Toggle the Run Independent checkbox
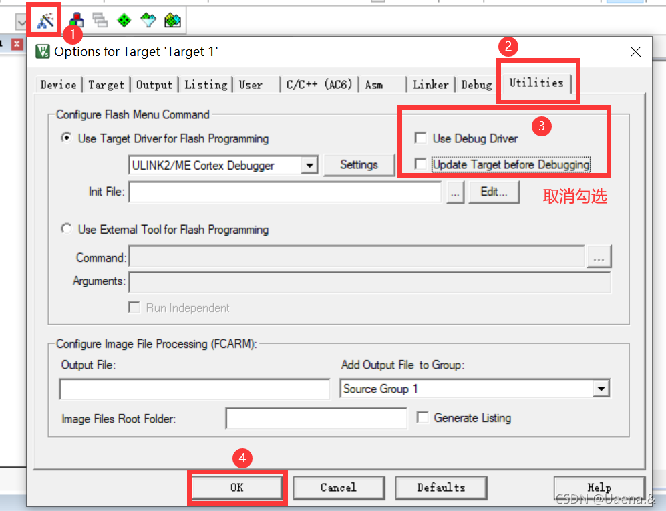Screen dimensions: 666x511 point(134,307)
